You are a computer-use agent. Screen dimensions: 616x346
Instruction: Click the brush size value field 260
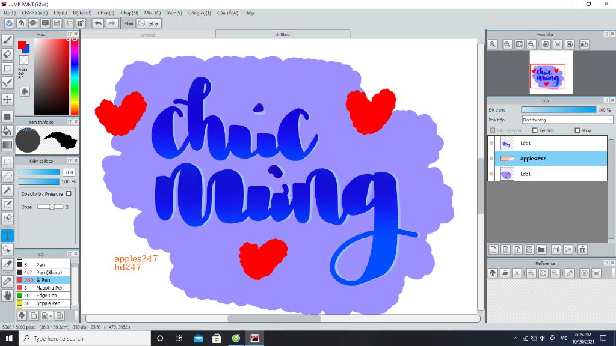(69, 172)
